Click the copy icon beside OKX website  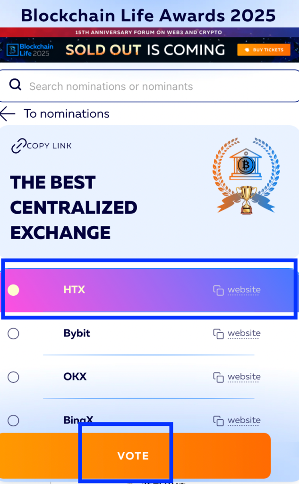tap(218, 377)
